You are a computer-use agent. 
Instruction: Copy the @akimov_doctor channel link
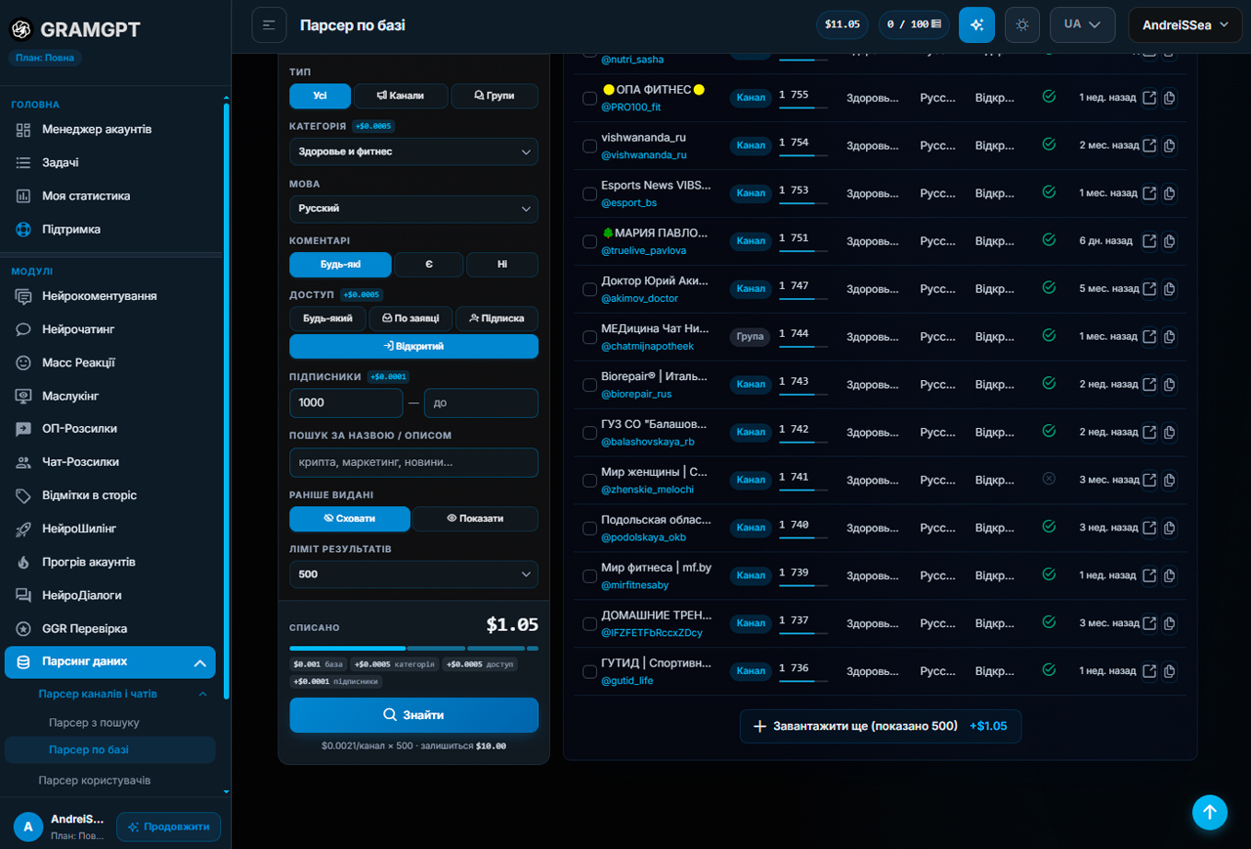1170,289
